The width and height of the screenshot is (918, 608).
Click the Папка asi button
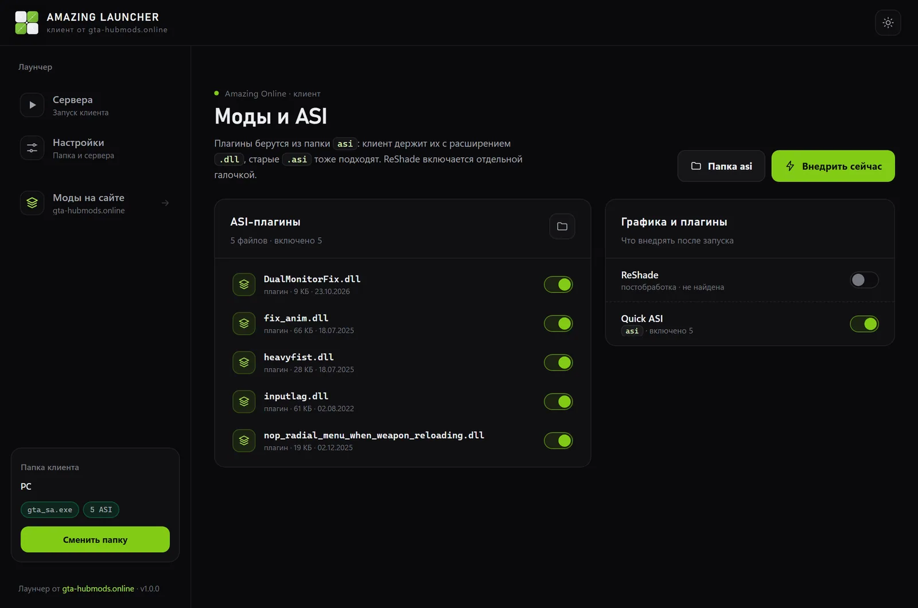tap(721, 166)
